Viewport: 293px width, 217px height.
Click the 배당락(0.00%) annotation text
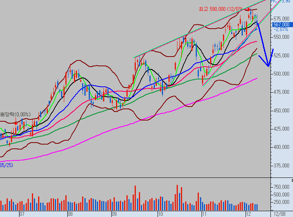[x=15, y=114]
